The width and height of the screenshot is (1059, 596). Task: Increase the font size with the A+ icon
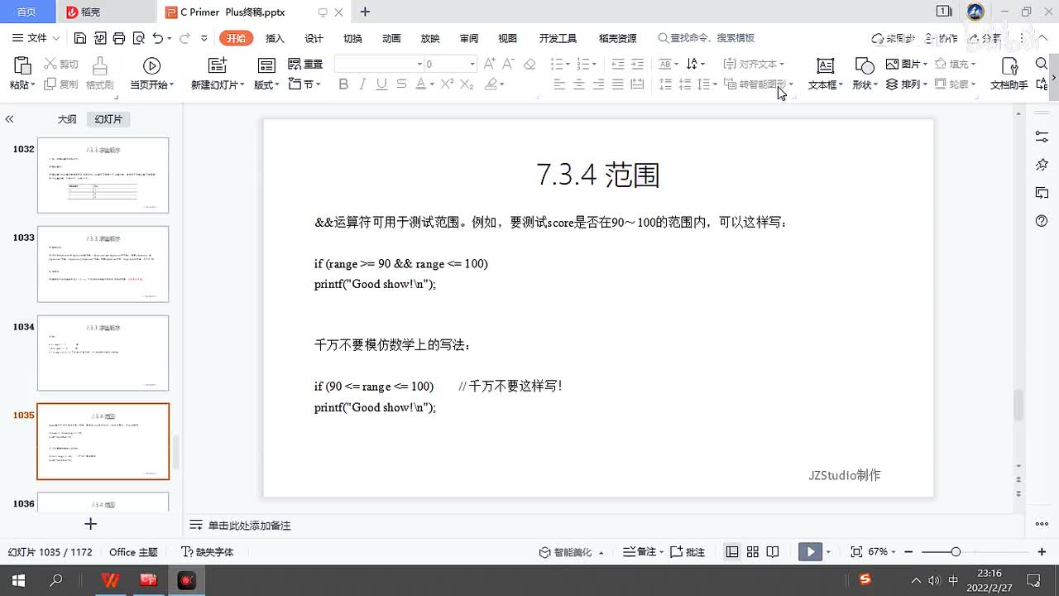pyautogui.click(x=489, y=64)
